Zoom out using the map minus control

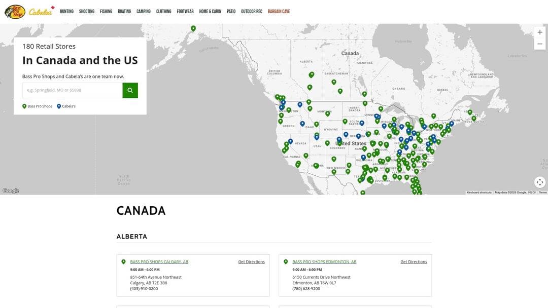[x=539, y=44]
